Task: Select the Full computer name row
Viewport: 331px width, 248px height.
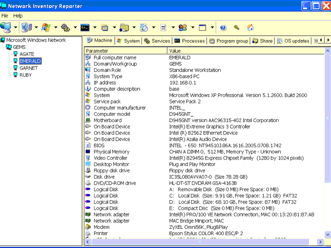Action: click(x=204, y=57)
